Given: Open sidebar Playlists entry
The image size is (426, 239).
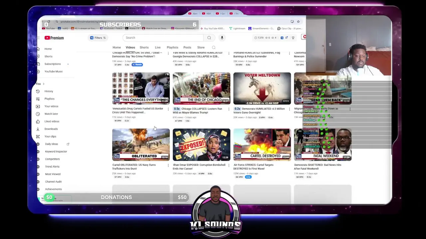Looking at the screenshot, I should 49,99.
